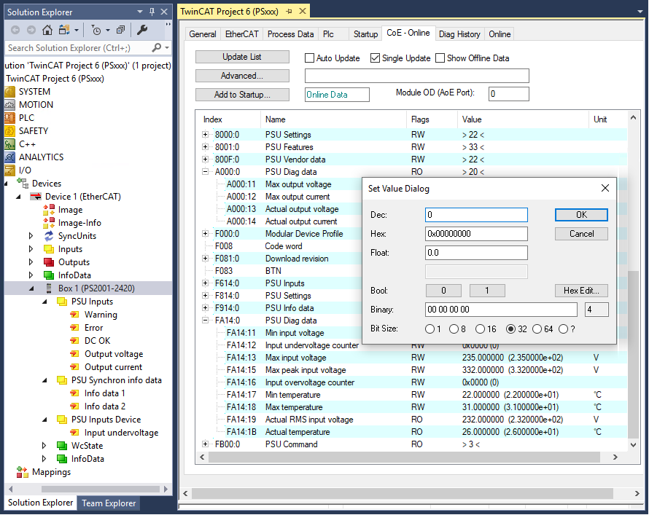
Task: Switch to the EtherCAT tab
Action: pos(241,34)
